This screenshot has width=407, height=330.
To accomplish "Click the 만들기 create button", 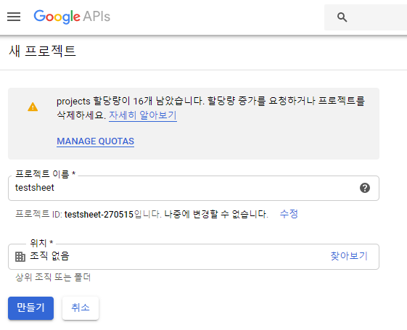I will pyautogui.click(x=31, y=308).
